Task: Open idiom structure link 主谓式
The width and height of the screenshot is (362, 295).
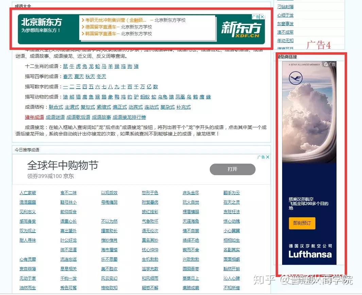Action: [72, 107]
